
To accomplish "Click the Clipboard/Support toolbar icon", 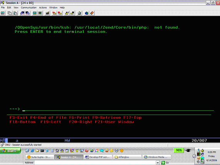I will point(79,13).
